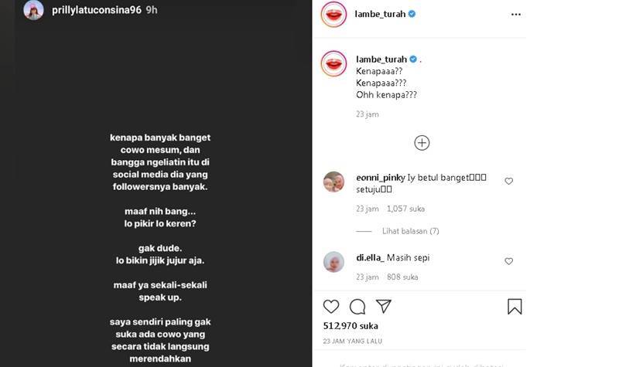Click prillylatuconsina96 story avatar

[x=33, y=10]
